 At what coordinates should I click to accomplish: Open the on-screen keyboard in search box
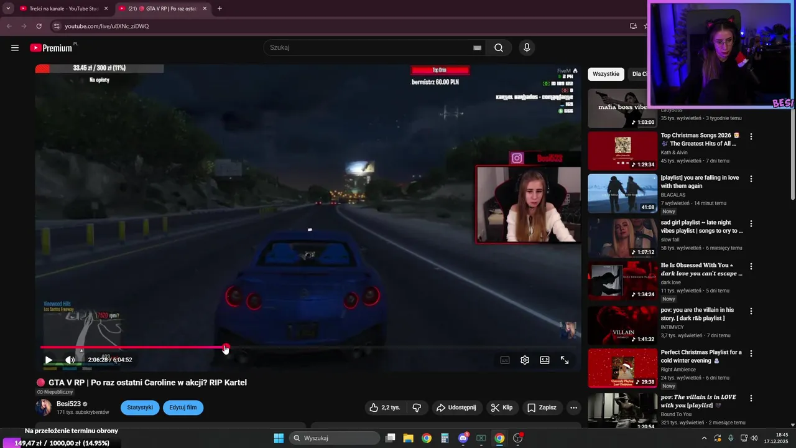pyautogui.click(x=477, y=48)
